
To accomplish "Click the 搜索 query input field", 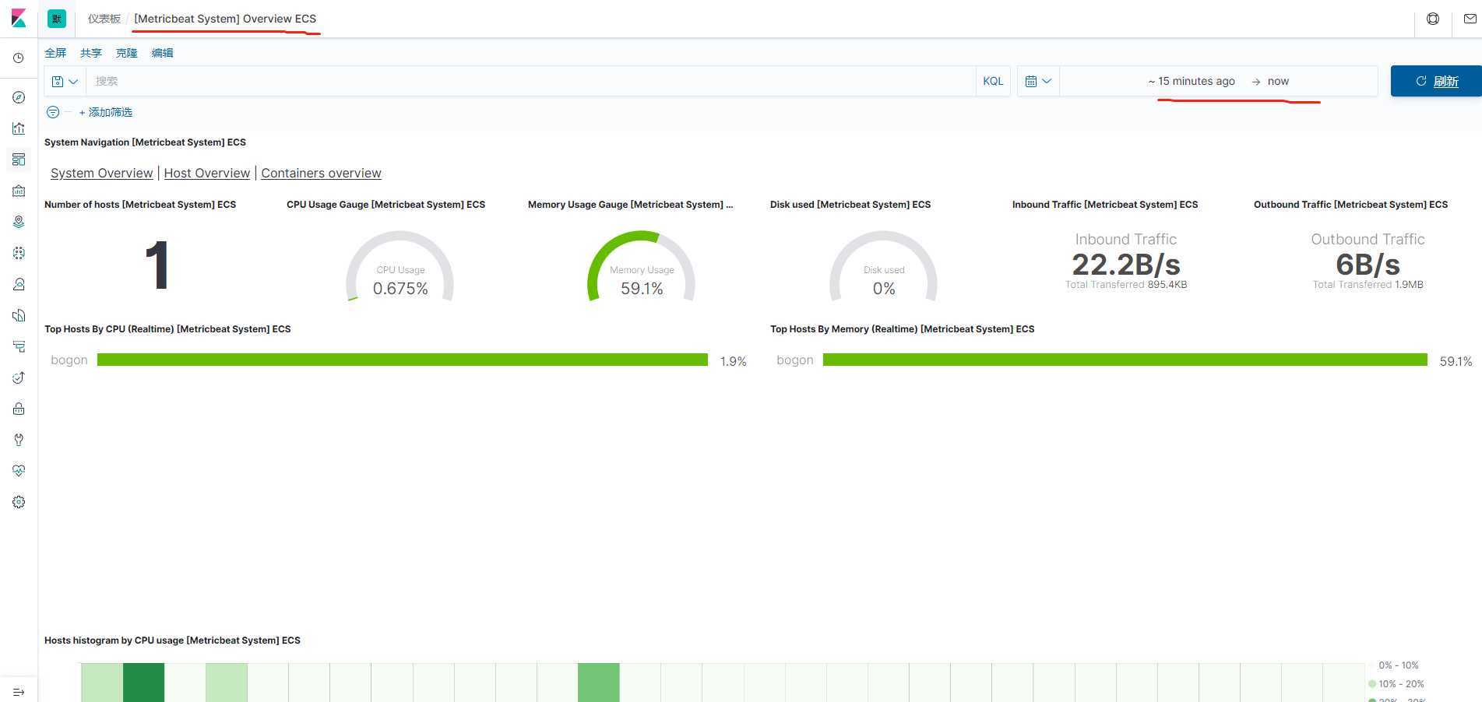I will click(x=530, y=81).
